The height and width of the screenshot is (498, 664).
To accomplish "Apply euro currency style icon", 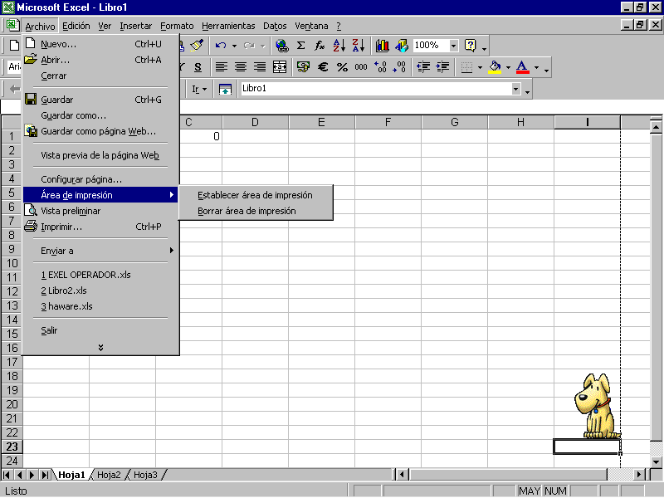I will [322, 66].
